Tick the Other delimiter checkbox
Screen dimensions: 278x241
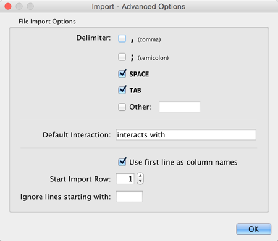coord(122,107)
